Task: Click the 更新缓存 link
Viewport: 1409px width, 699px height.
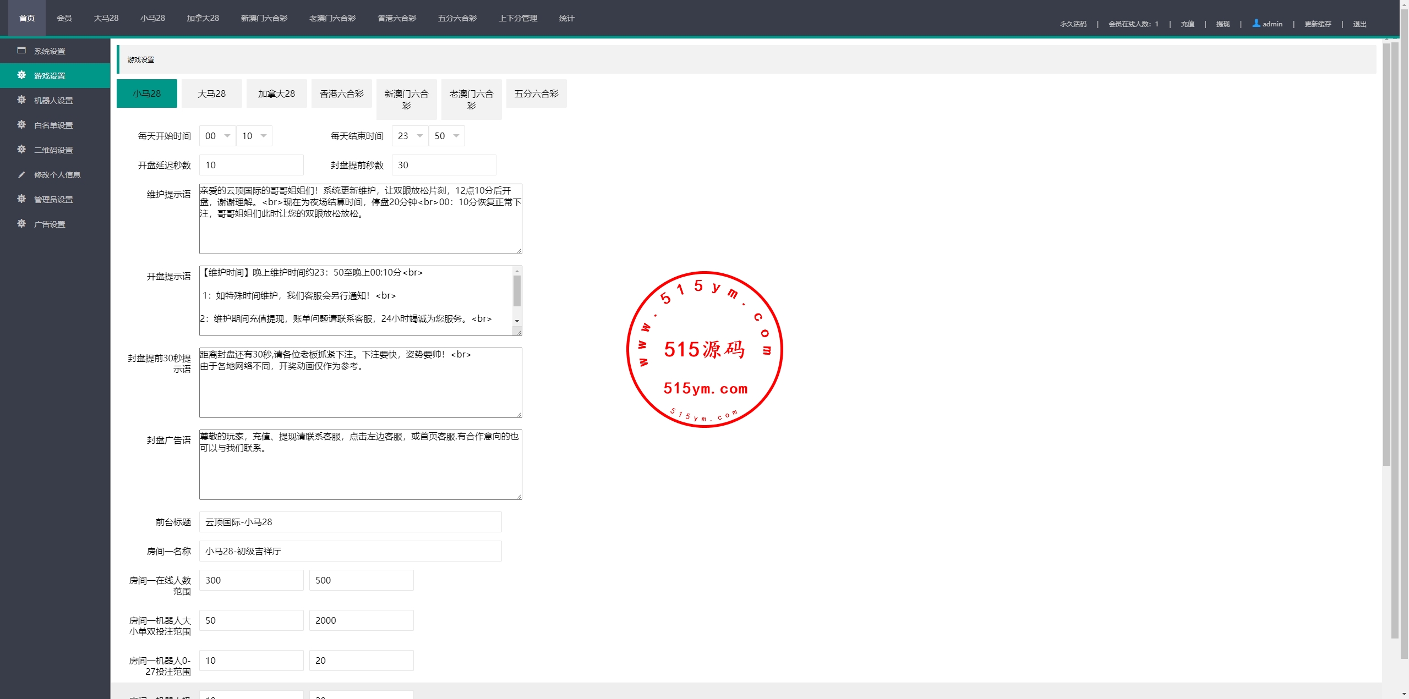Action: pyautogui.click(x=1318, y=24)
